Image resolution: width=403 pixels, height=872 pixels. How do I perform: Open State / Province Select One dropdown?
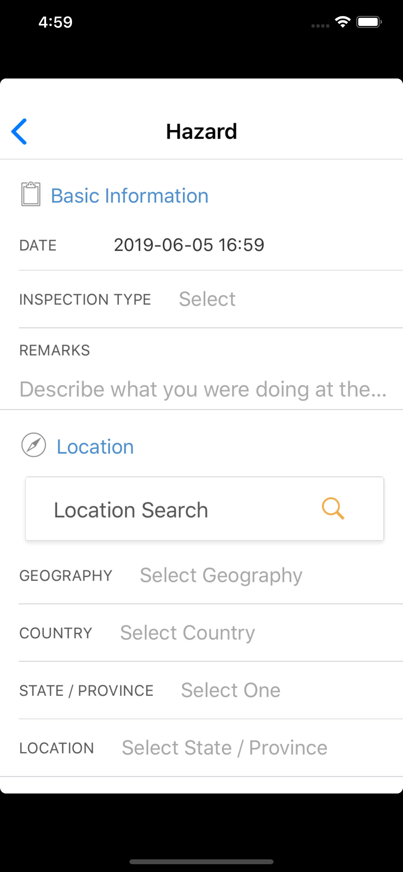click(231, 690)
